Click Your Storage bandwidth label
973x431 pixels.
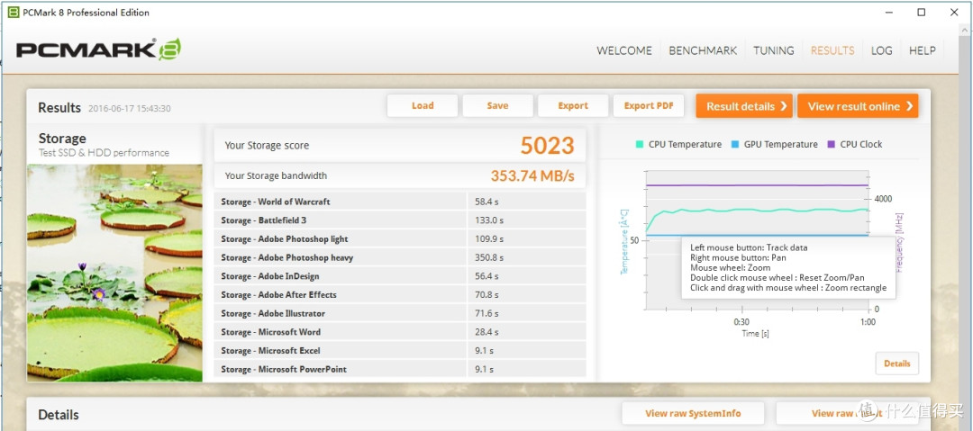276,175
